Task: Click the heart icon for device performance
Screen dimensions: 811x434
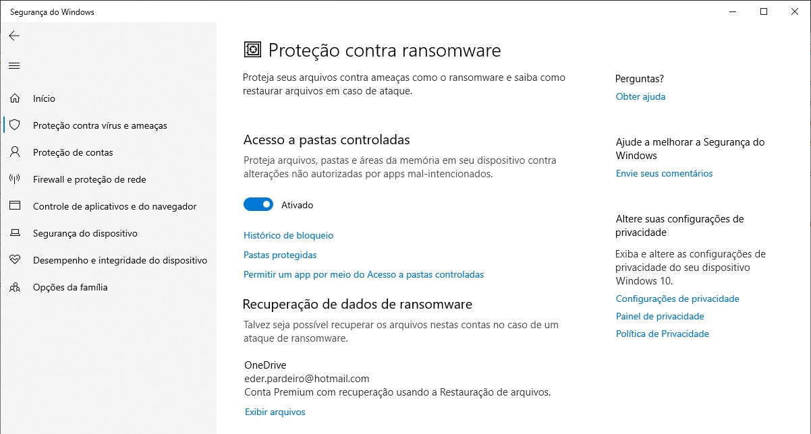Action: tap(15, 260)
